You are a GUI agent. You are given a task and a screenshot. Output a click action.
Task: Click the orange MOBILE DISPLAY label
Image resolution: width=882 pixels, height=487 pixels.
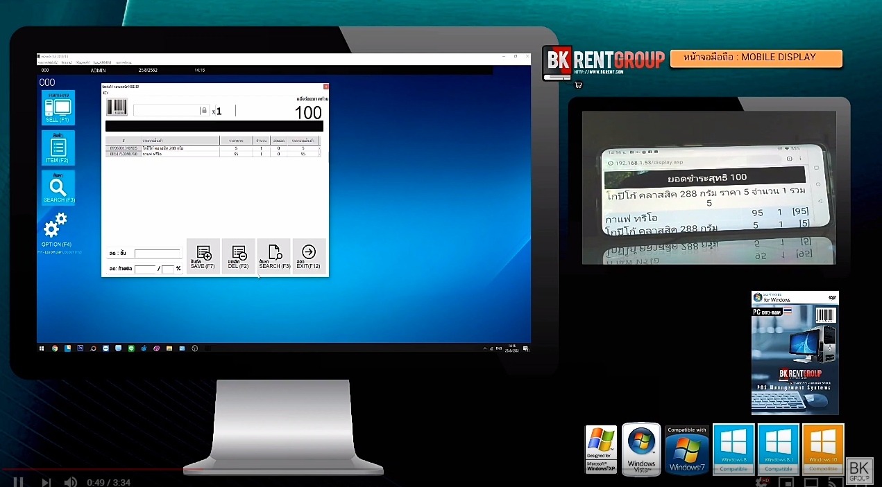pyautogui.click(x=756, y=58)
